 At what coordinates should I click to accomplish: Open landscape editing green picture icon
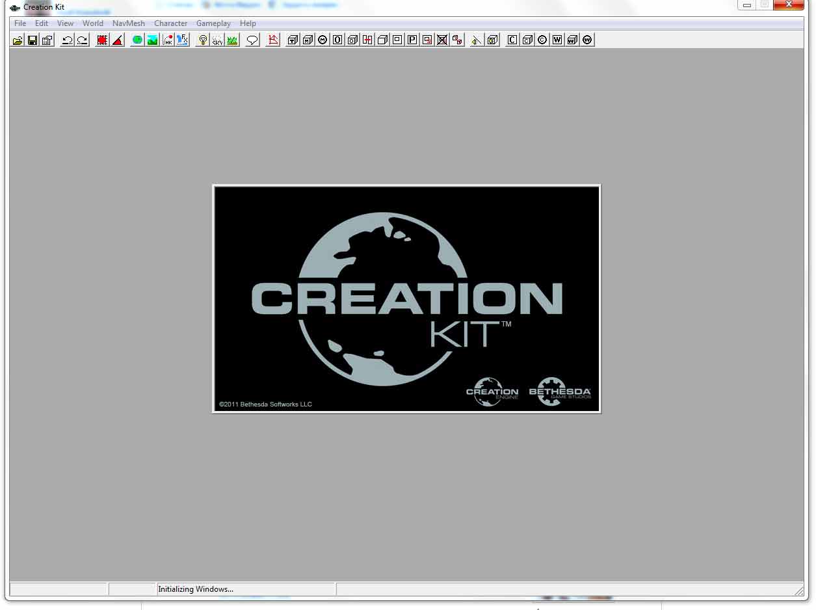[x=152, y=40]
